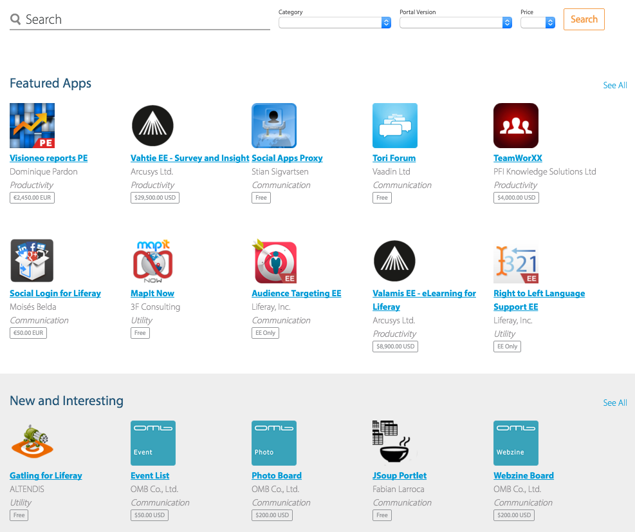Click the orange Search button
The width and height of the screenshot is (635, 532).
tap(584, 19)
